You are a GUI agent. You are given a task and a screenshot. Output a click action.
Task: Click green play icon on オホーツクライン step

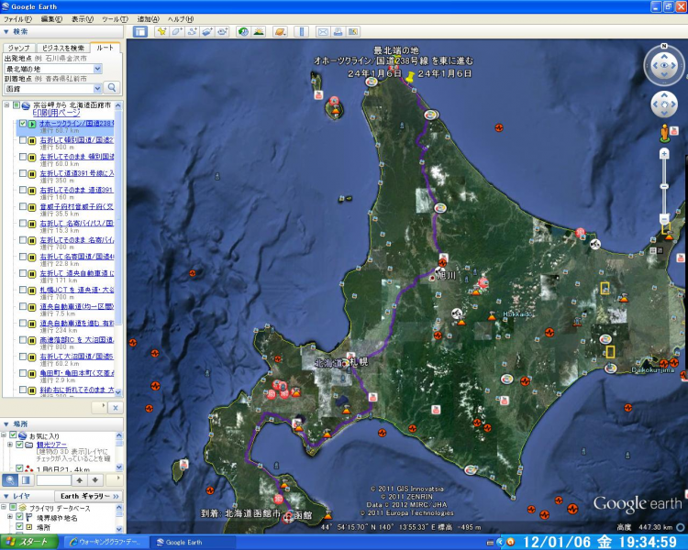[32, 124]
